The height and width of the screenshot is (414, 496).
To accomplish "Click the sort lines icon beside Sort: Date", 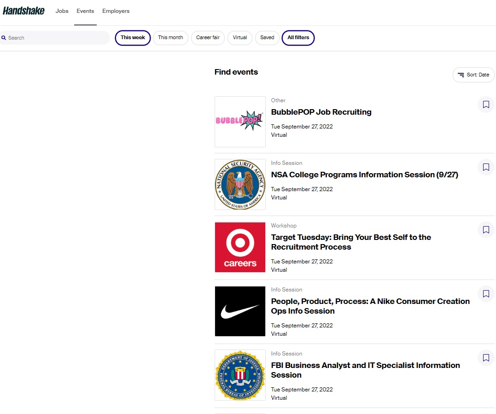I will click(x=461, y=75).
